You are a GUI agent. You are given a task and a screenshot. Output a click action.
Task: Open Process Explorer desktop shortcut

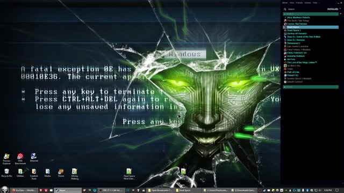tap(6, 159)
